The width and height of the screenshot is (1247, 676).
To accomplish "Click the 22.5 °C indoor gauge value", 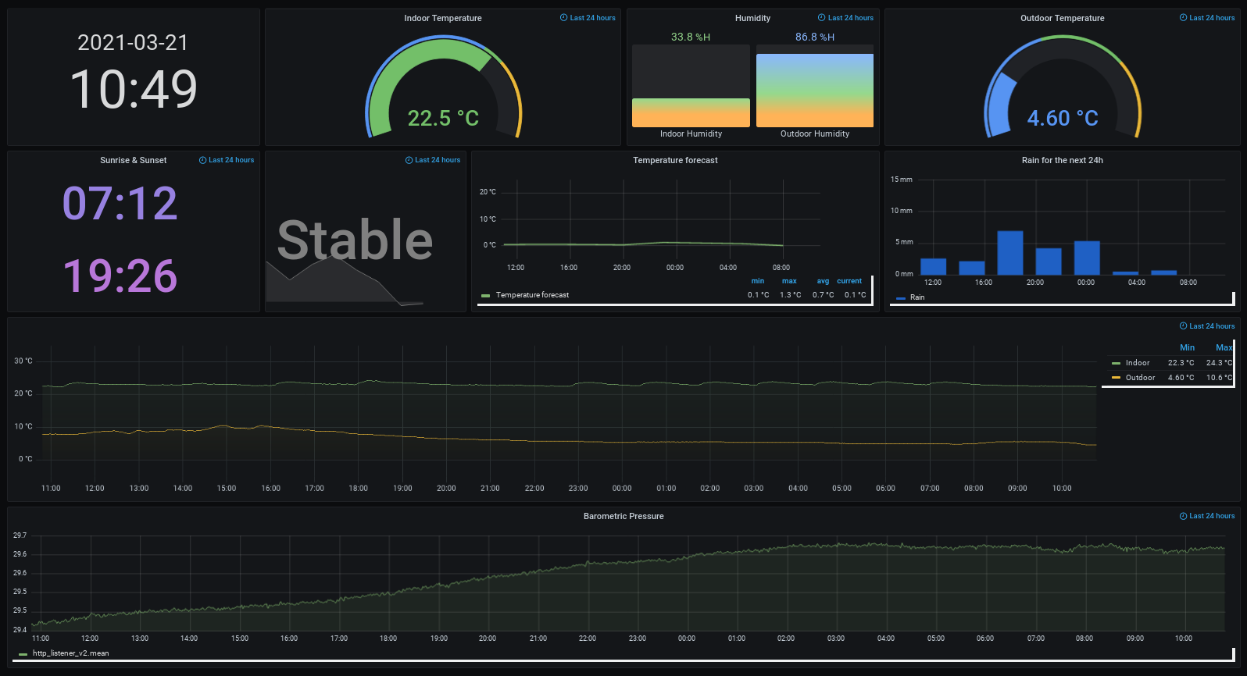I will [443, 119].
